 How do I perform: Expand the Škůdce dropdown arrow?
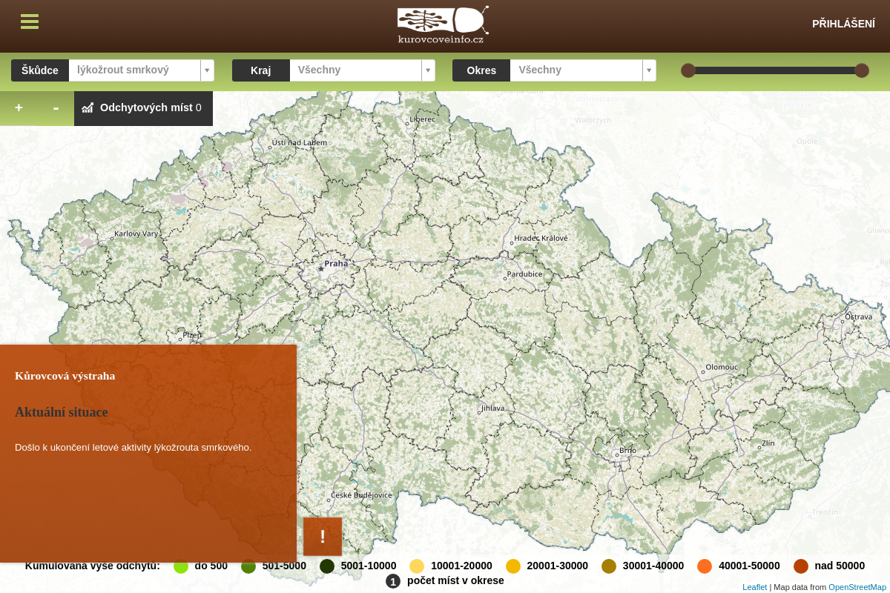pos(207,70)
